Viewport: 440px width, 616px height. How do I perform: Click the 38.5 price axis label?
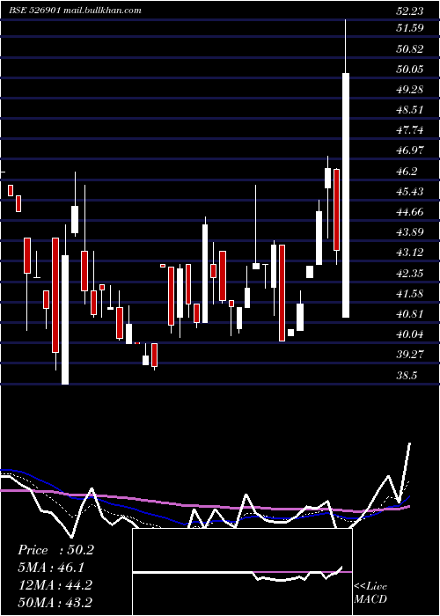pos(407,375)
